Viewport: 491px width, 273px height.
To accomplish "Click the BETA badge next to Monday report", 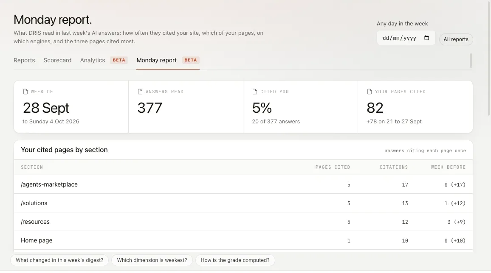I will [x=191, y=60].
